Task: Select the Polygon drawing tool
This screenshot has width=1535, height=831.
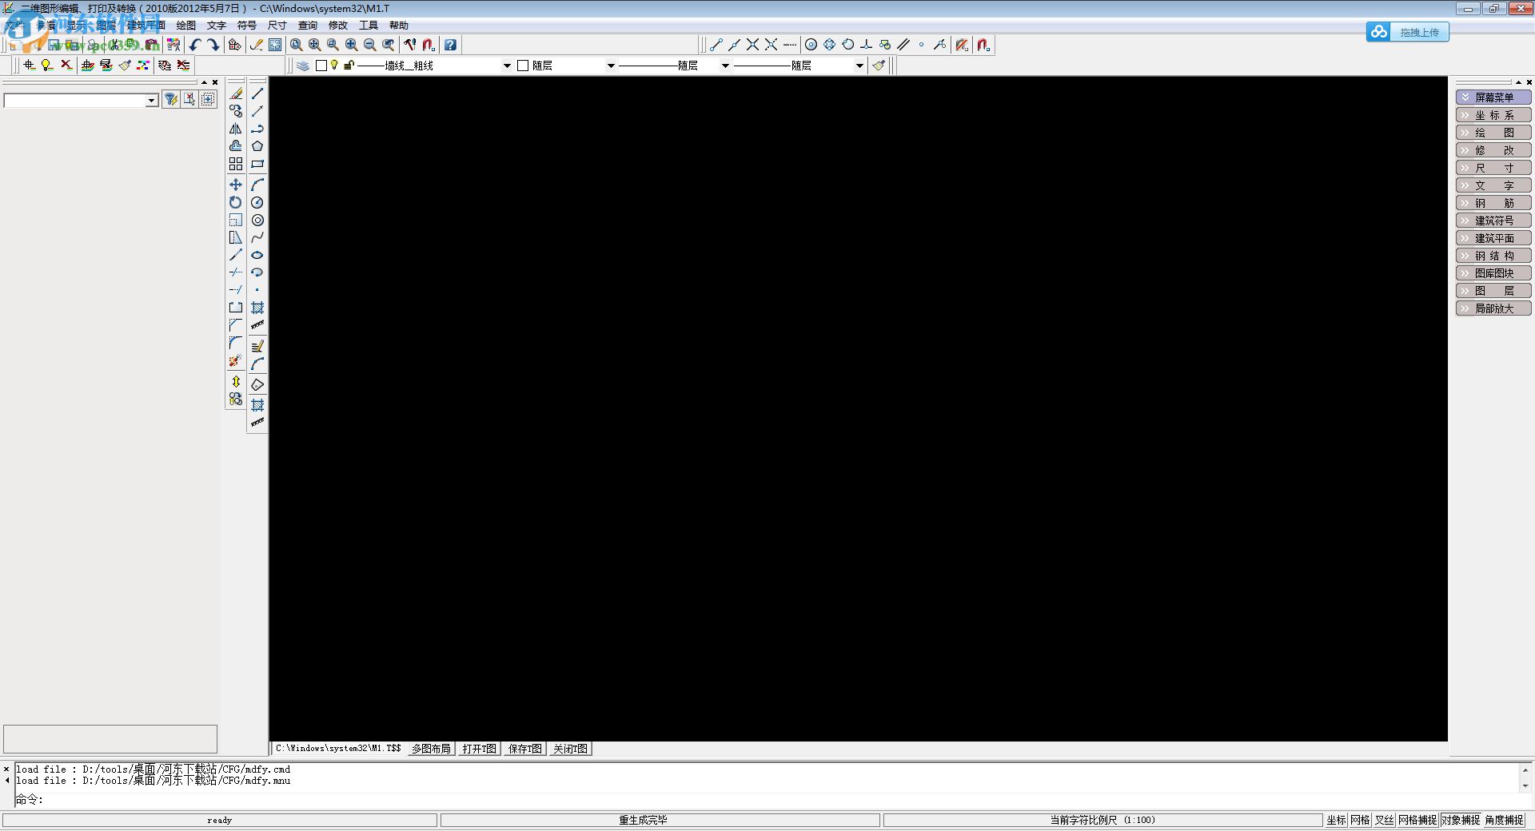Action: tap(257, 146)
